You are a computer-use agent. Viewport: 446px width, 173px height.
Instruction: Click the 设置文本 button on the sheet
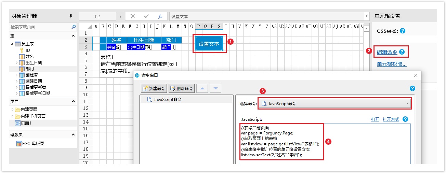point(209,44)
